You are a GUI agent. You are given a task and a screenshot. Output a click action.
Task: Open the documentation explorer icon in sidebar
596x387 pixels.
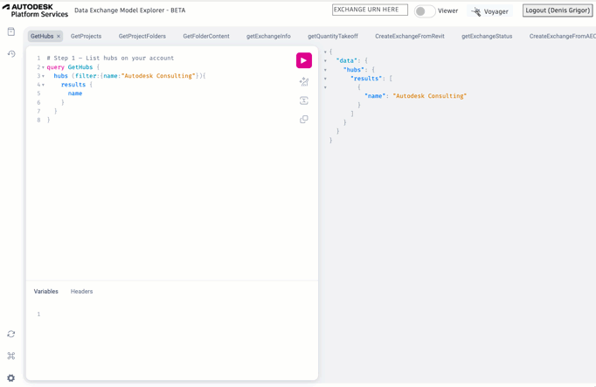point(11,31)
